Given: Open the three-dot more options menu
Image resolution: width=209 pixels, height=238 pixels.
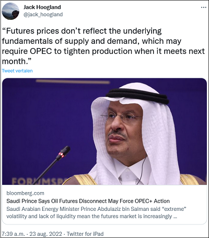Looking at the screenshot, I should [x=203, y=7].
